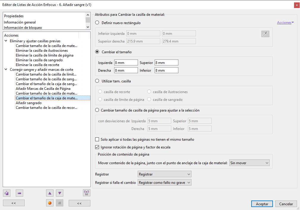Click the gray stop square button
This screenshot has width=300, height=210.
(59, 203)
